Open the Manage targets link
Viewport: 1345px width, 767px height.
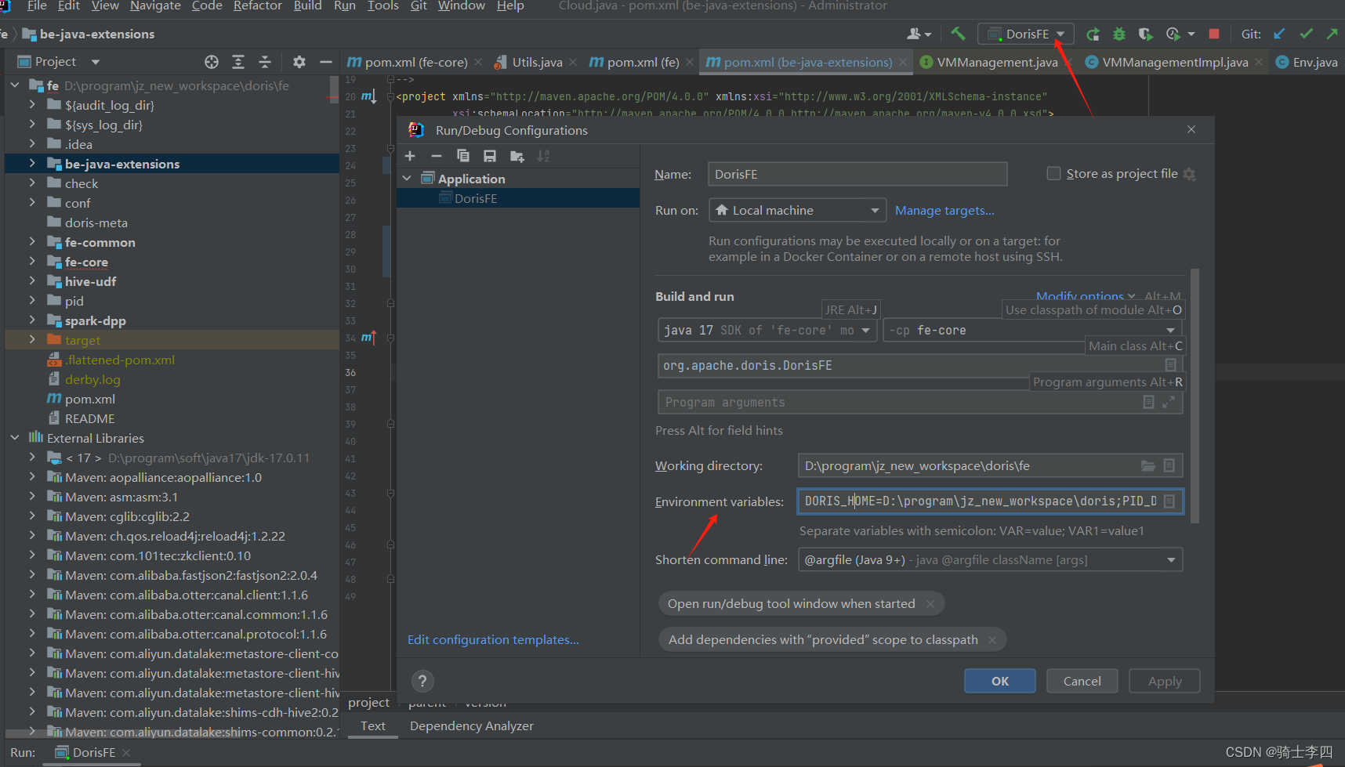[x=944, y=210]
